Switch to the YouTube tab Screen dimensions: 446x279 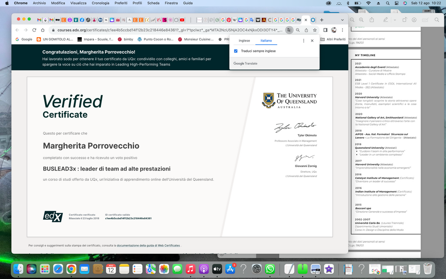pos(182,20)
